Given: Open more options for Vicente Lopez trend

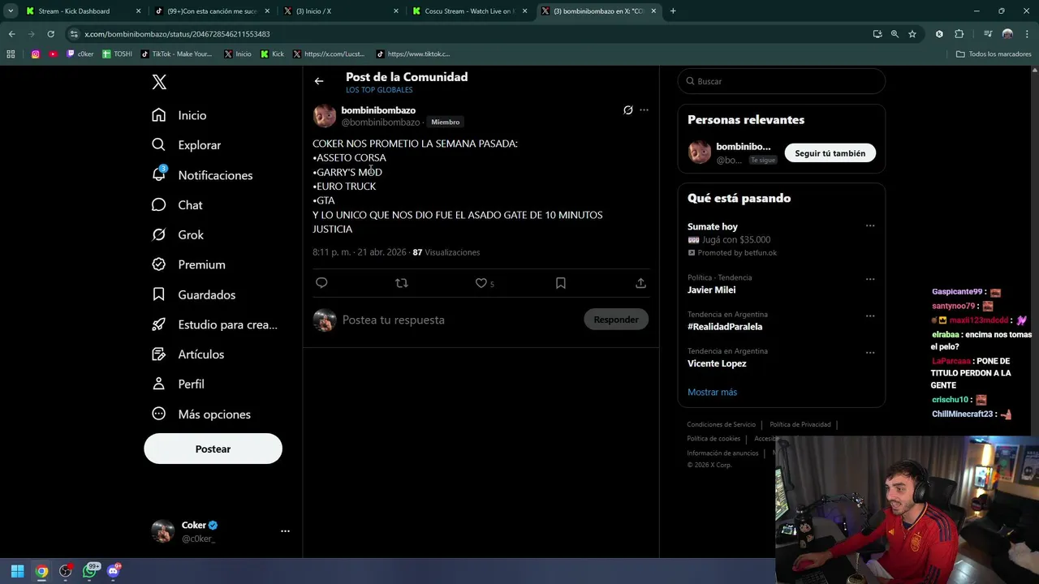Looking at the screenshot, I should point(870,353).
